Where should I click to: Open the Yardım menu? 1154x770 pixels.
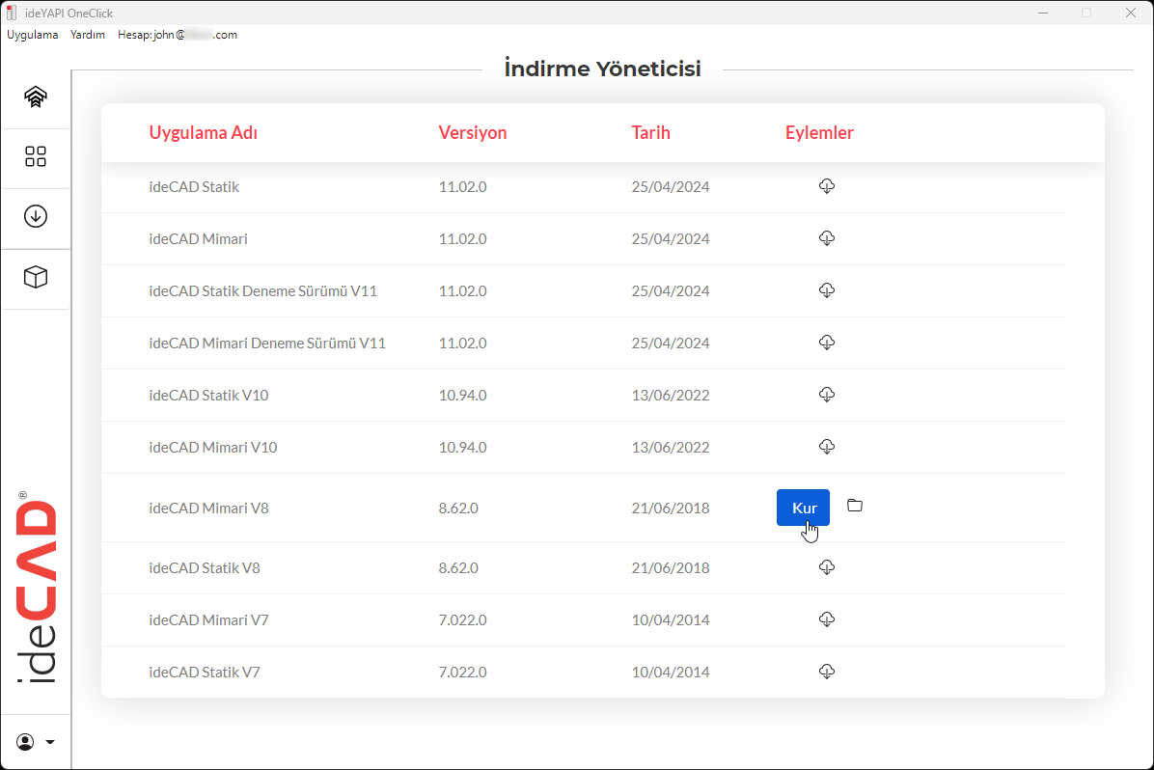coord(88,35)
